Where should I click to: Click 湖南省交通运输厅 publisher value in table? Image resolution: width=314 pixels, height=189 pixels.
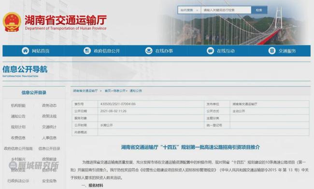[x=245, y=104]
